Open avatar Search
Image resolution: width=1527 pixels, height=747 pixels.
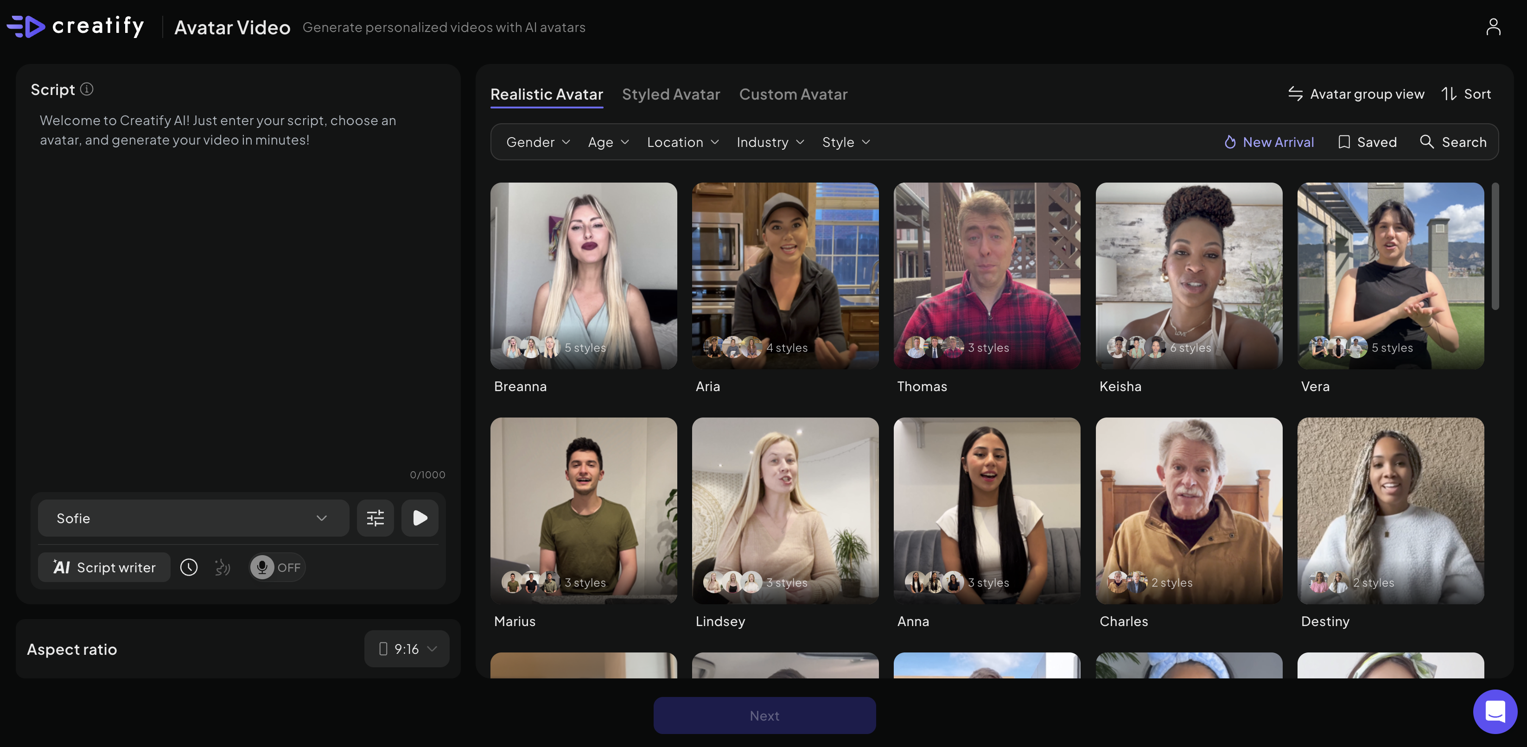[1453, 142]
